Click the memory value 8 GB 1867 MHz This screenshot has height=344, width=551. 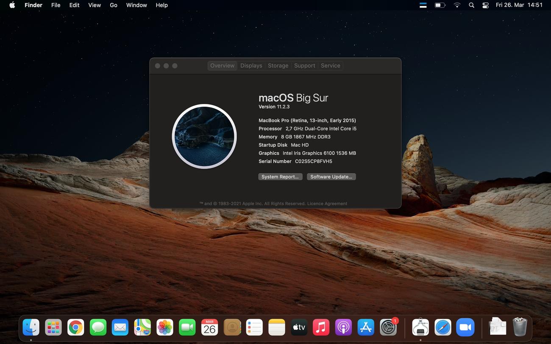coord(306,137)
